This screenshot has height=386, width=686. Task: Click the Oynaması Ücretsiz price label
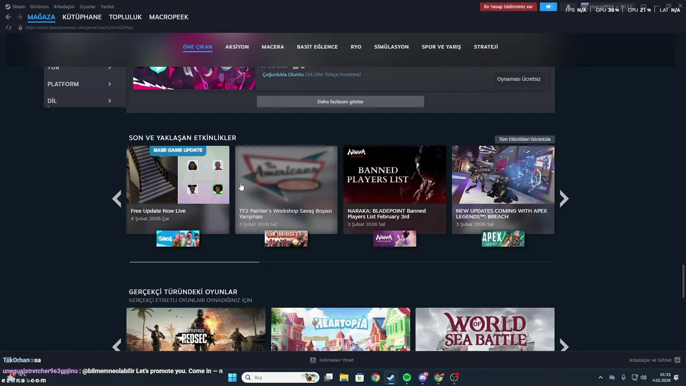click(519, 79)
